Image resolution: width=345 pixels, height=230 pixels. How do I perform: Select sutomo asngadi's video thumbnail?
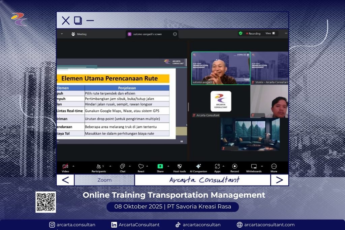[221, 68]
